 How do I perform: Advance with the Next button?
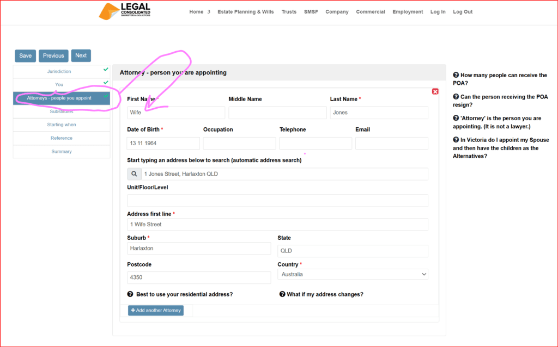pyautogui.click(x=81, y=55)
